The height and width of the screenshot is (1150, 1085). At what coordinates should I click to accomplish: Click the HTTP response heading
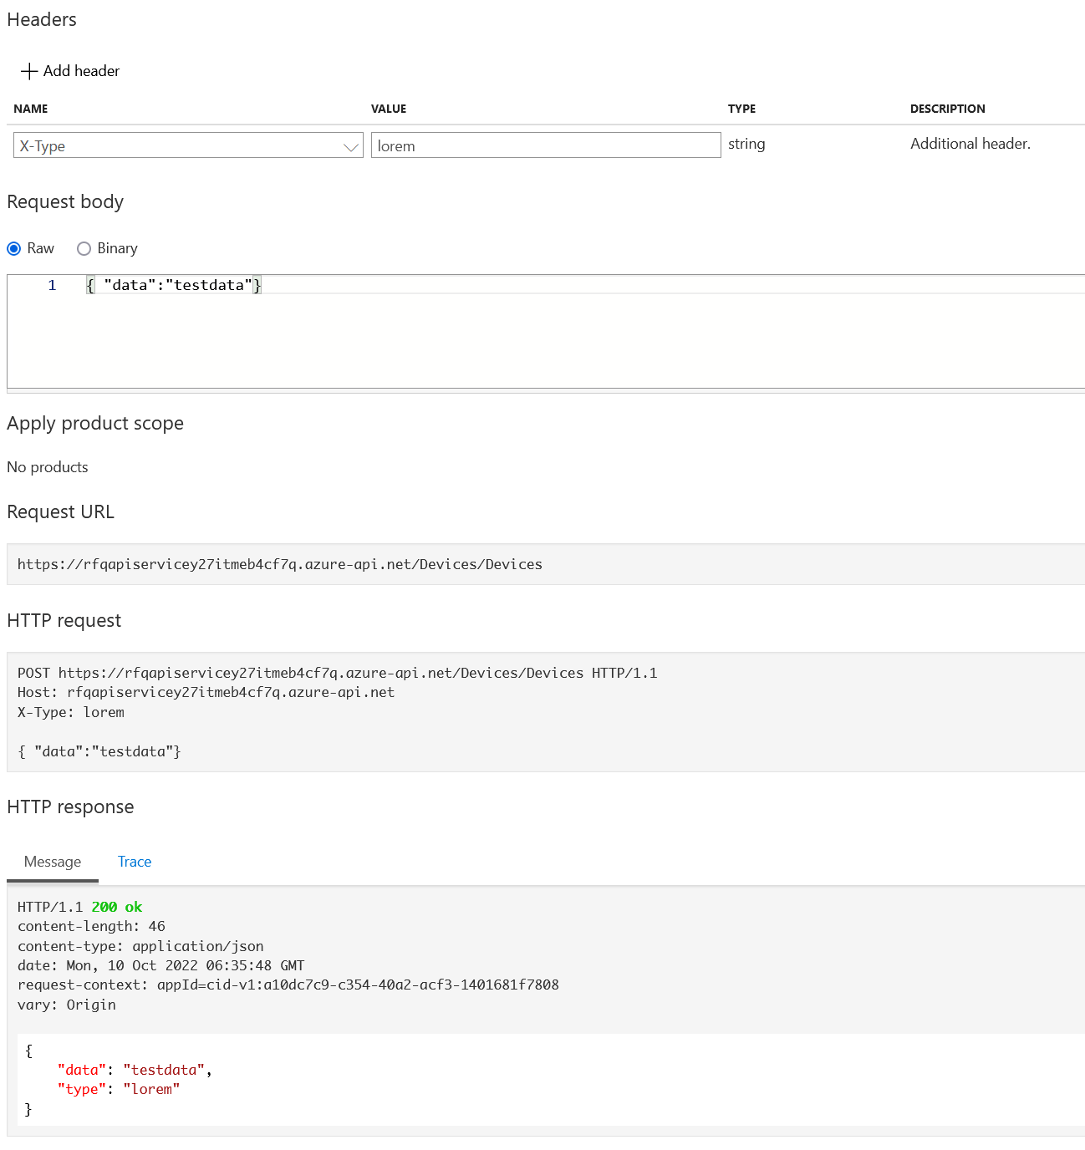point(70,807)
